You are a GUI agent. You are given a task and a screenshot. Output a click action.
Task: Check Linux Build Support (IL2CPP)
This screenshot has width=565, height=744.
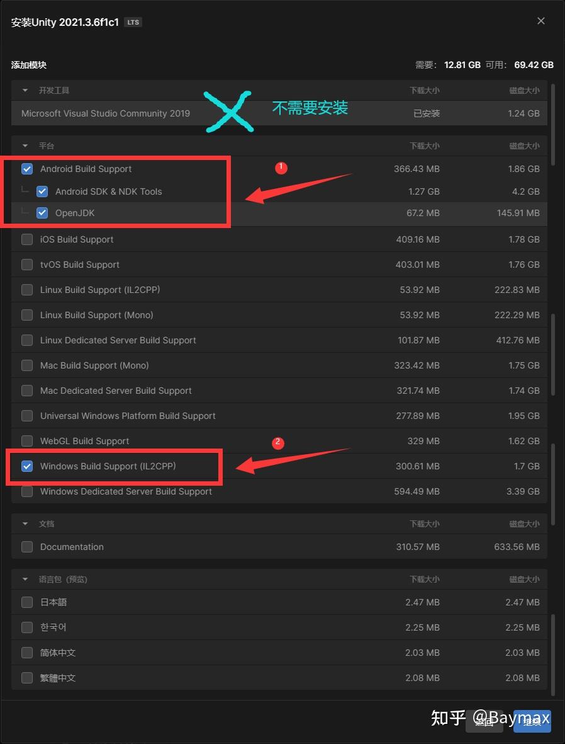pos(27,290)
